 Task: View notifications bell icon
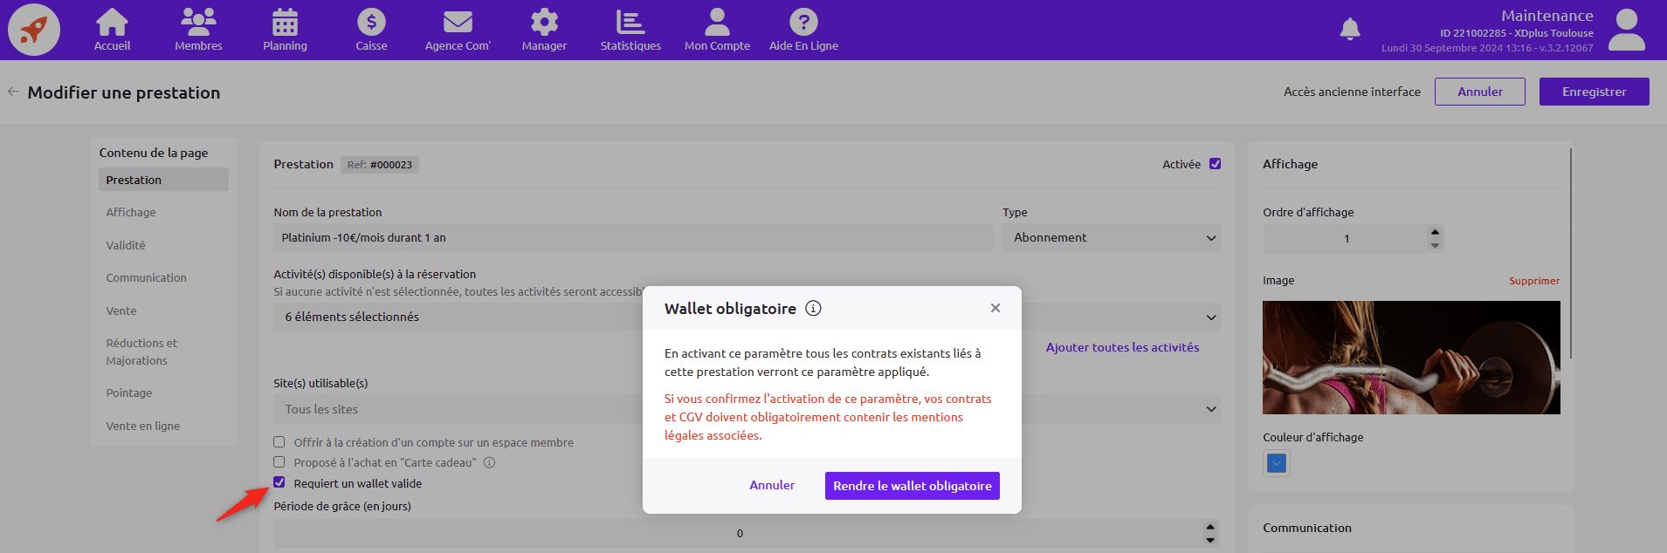point(1349,30)
